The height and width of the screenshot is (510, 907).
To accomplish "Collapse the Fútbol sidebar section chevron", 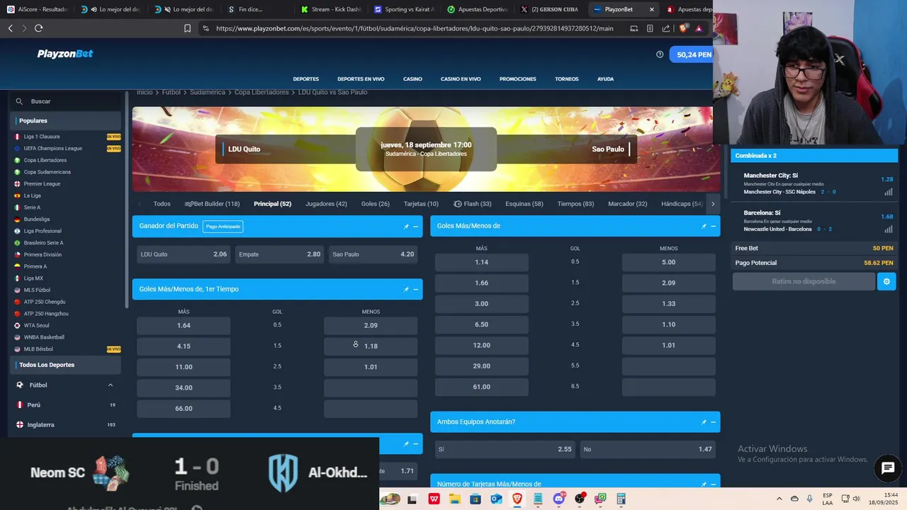I will click(x=111, y=385).
